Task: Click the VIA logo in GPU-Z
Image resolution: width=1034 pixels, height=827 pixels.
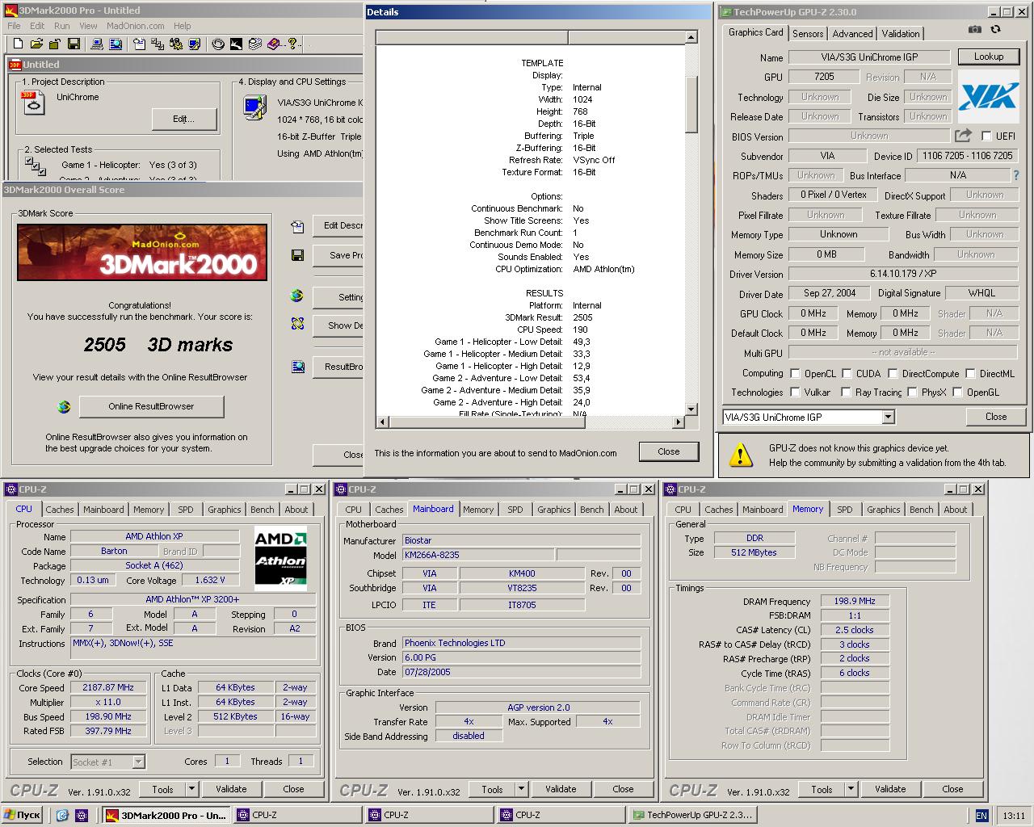Action: (x=988, y=96)
